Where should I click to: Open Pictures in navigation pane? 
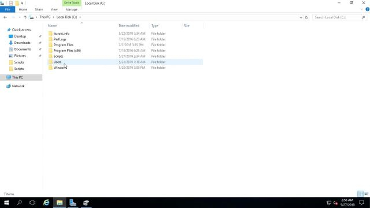point(20,56)
